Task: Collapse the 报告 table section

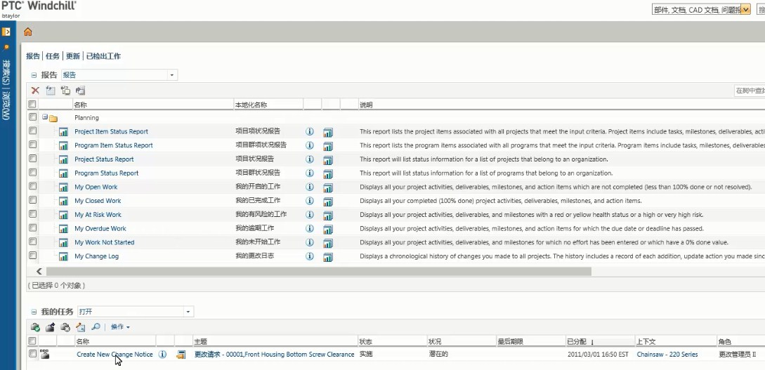Action: pyautogui.click(x=34, y=75)
